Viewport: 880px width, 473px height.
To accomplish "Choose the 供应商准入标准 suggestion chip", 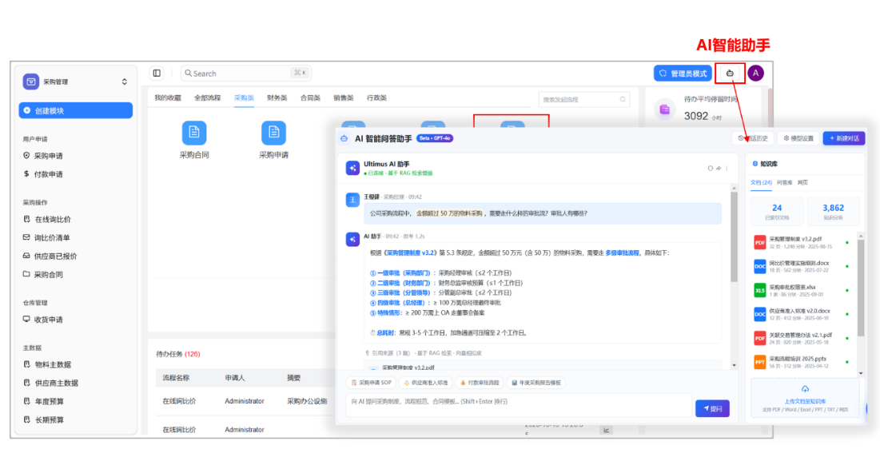I will click(426, 383).
